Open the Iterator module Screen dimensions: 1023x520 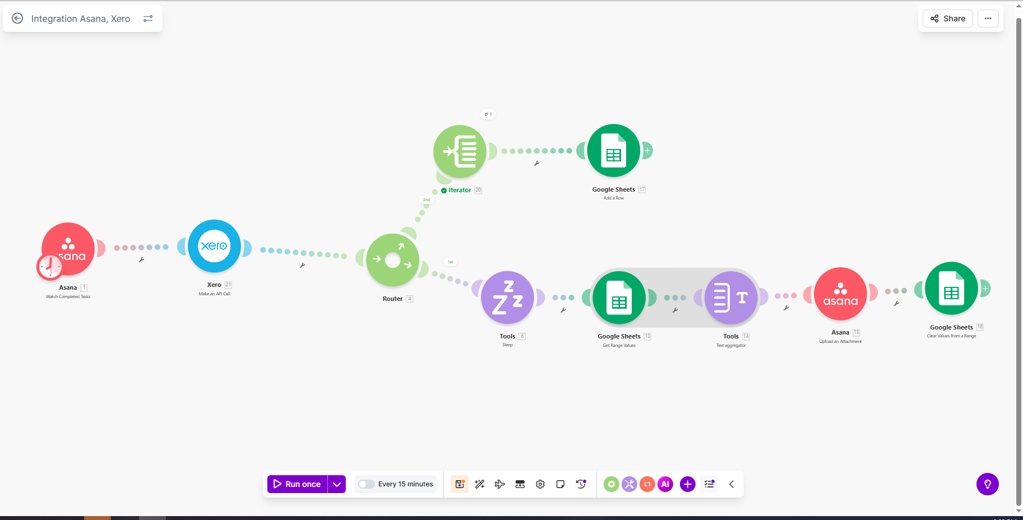[x=460, y=151]
